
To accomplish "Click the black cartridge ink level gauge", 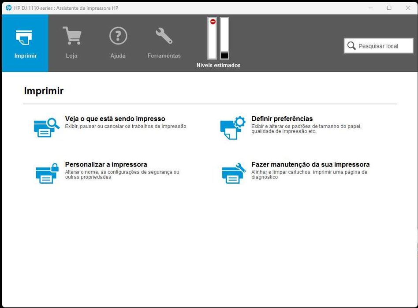I will [224, 38].
